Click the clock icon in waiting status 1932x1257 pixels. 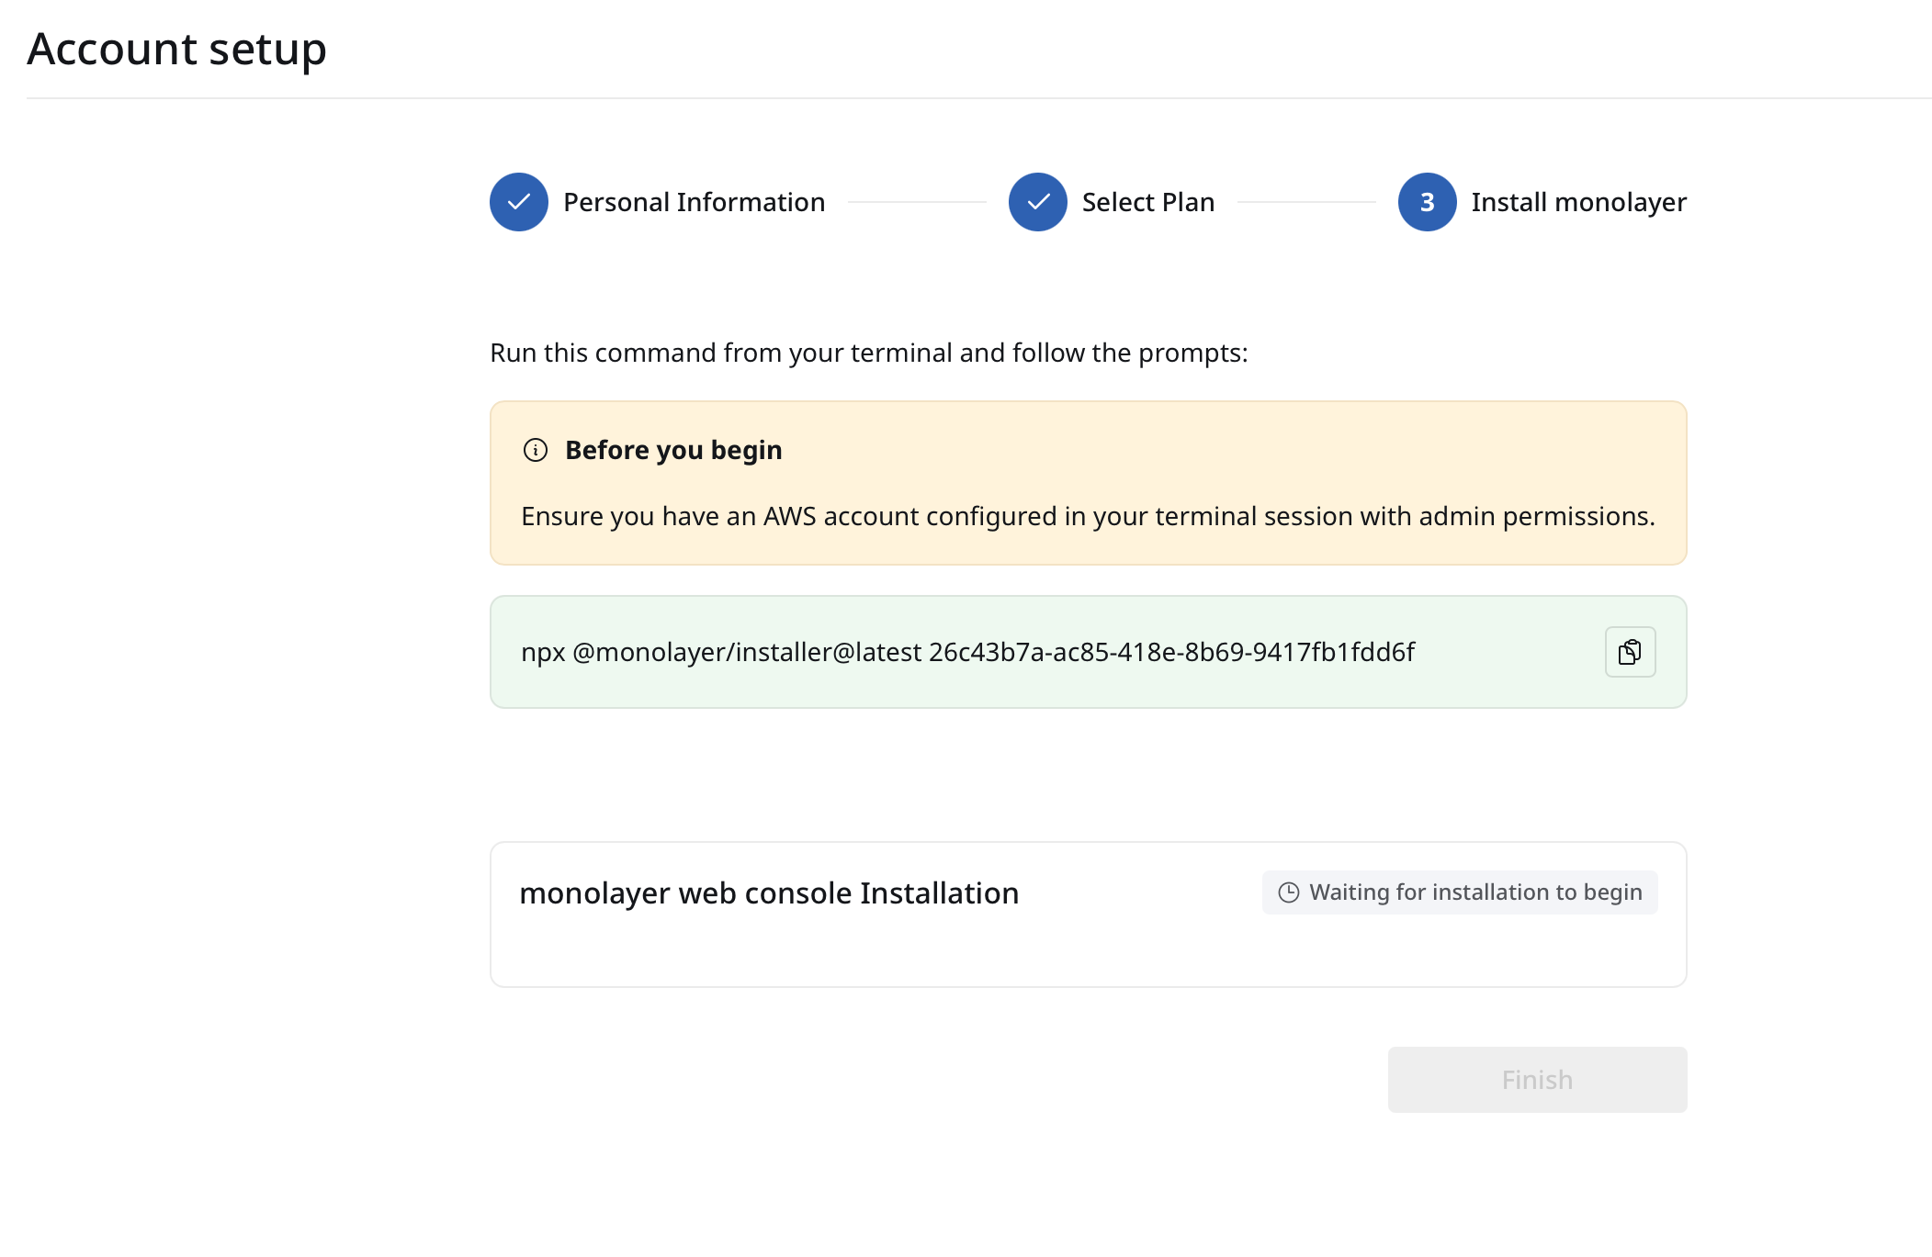click(1289, 892)
